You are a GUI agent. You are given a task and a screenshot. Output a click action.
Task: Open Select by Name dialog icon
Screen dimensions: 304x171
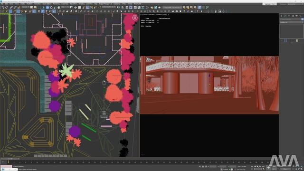click(x=35, y=8)
